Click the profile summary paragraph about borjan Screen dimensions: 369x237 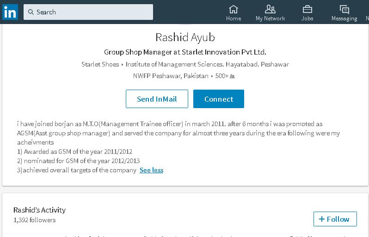pyautogui.click(x=178, y=133)
